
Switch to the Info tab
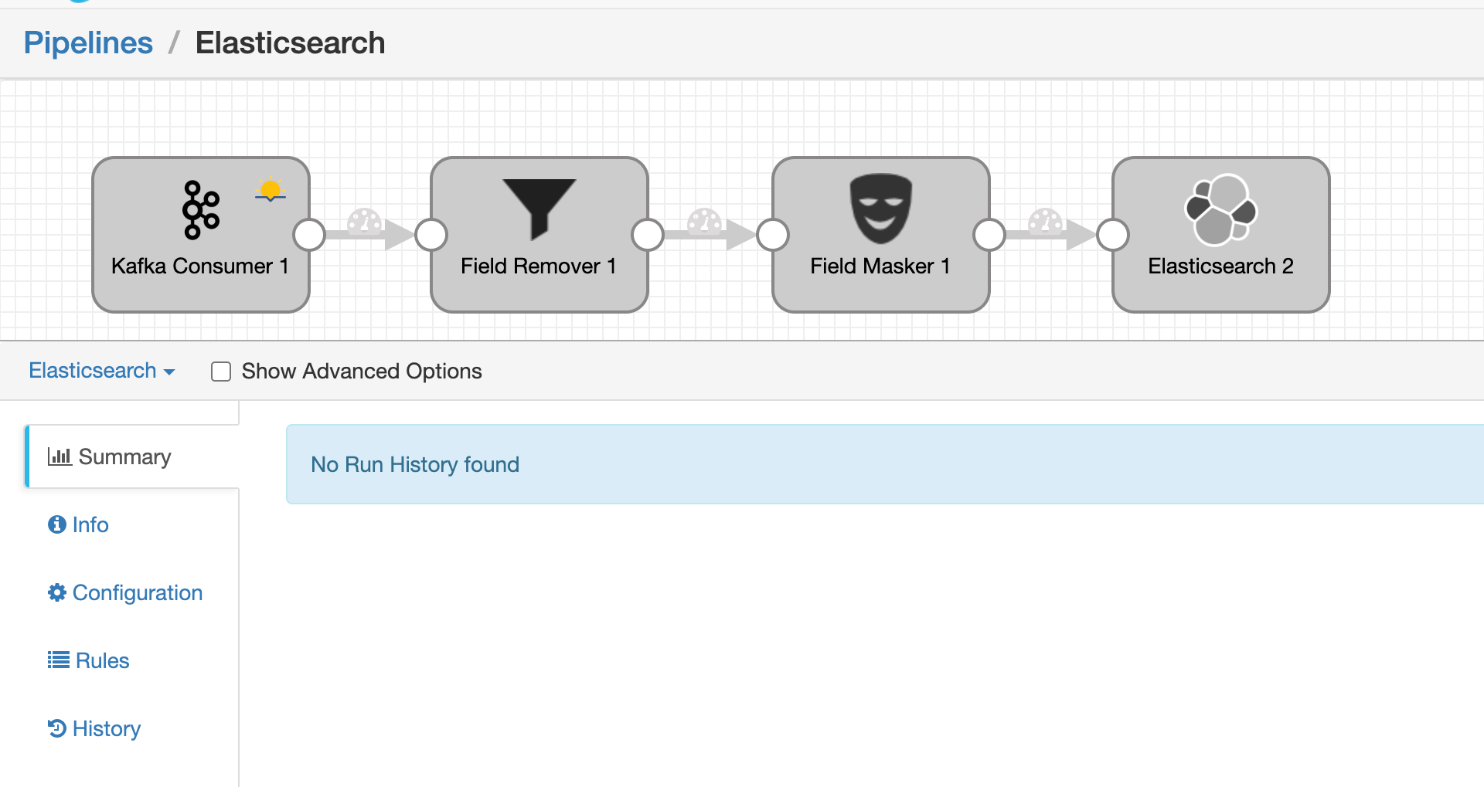78,525
